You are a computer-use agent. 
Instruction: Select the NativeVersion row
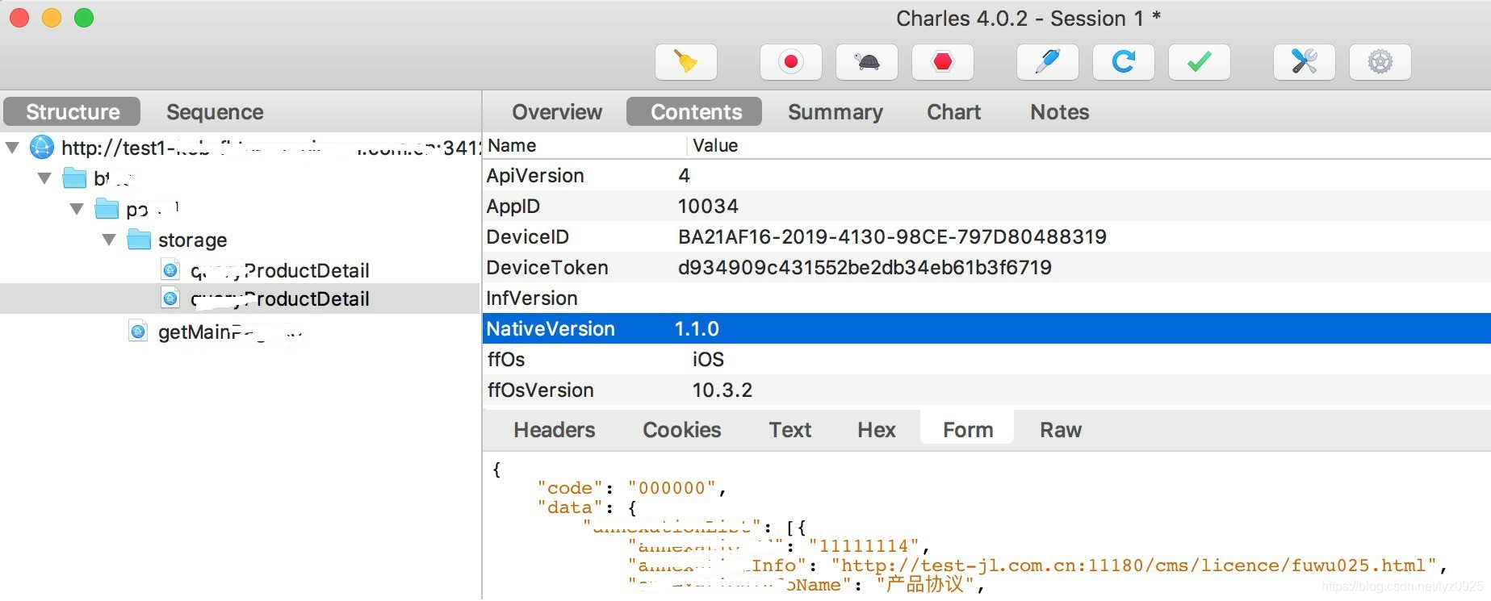click(x=986, y=328)
